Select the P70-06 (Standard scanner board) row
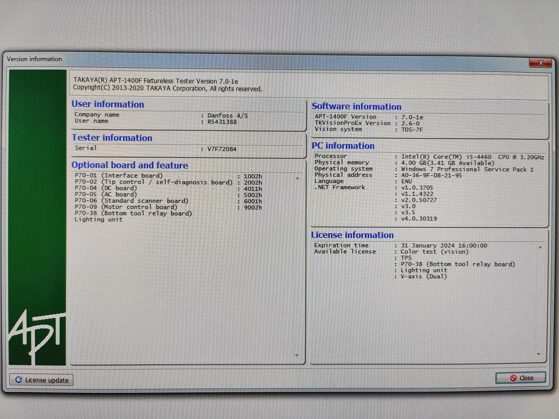This screenshot has height=419, width=559. [168, 201]
